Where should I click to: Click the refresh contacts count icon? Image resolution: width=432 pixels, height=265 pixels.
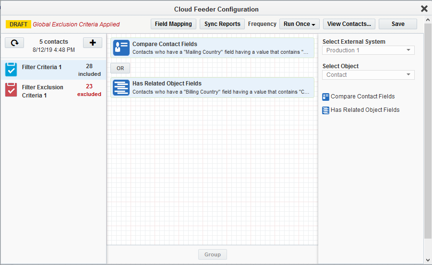pyautogui.click(x=15, y=43)
